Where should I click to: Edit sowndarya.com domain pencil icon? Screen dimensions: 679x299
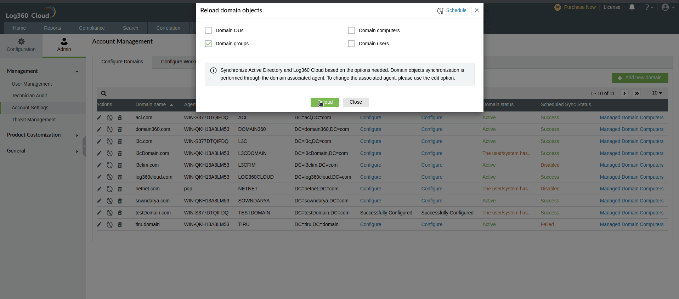[99, 201]
